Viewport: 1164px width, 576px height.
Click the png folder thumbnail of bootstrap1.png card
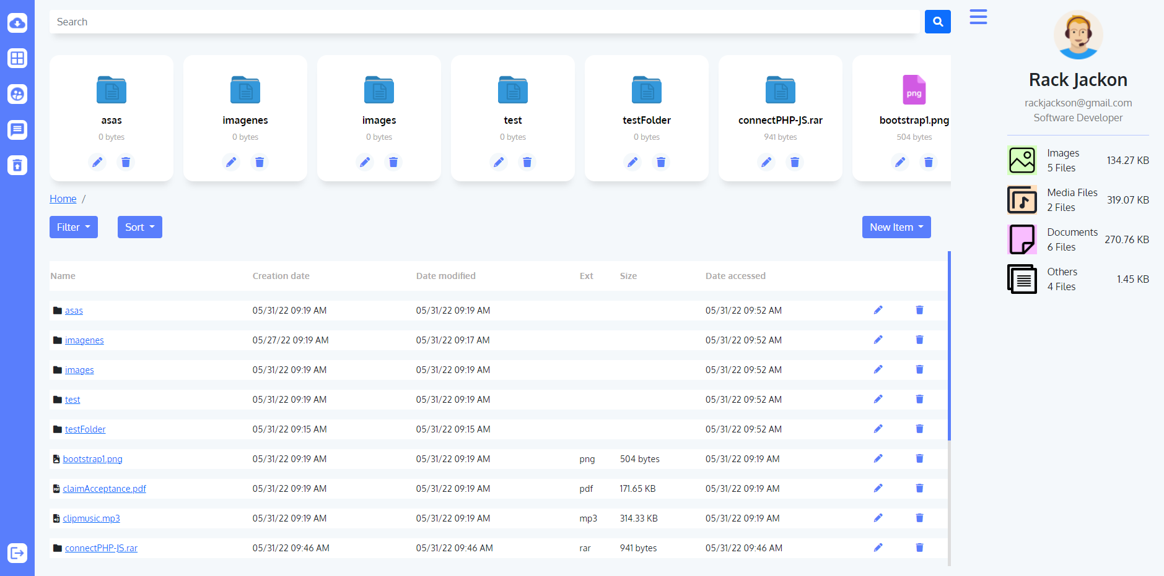click(914, 90)
